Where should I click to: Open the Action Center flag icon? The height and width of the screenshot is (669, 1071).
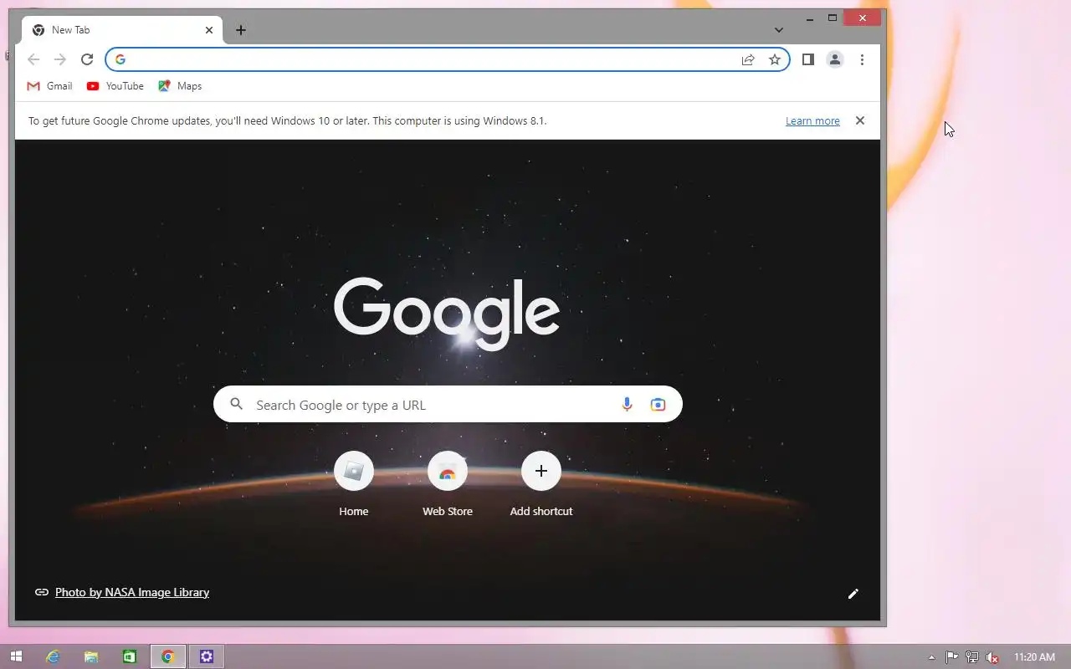pos(952,657)
